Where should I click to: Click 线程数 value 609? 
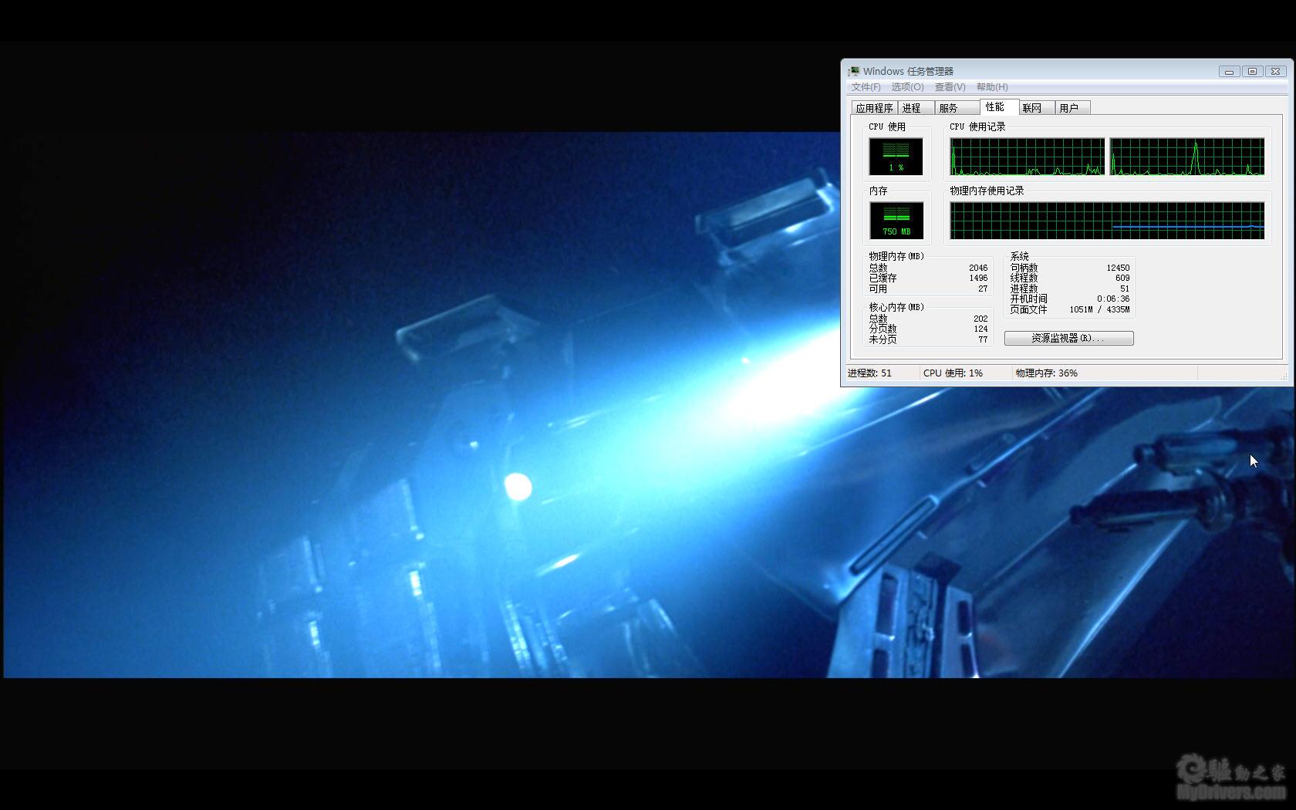(x=1122, y=278)
